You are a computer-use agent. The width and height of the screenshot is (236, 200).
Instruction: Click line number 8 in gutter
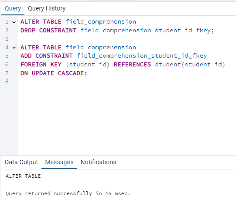pos(7,82)
